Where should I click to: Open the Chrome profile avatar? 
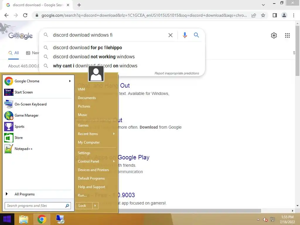click(x=284, y=15)
